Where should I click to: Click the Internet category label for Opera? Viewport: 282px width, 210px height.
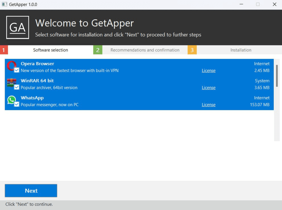tap(262, 64)
